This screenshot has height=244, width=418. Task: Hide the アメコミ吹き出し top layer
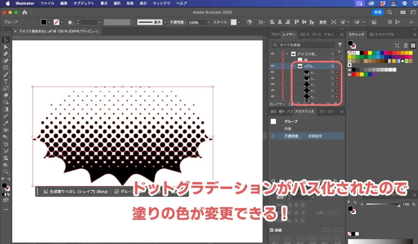(273, 54)
